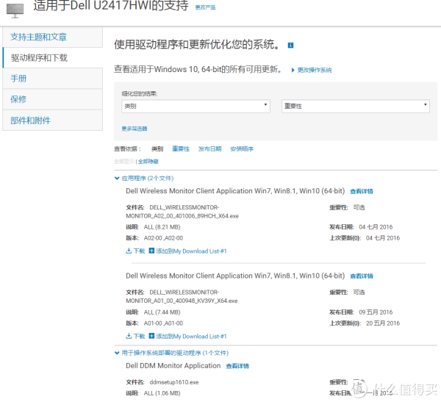Viewport: 441px width, 402px height.
Task: Click arrow icon before change OS link
Action: point(293,70)
